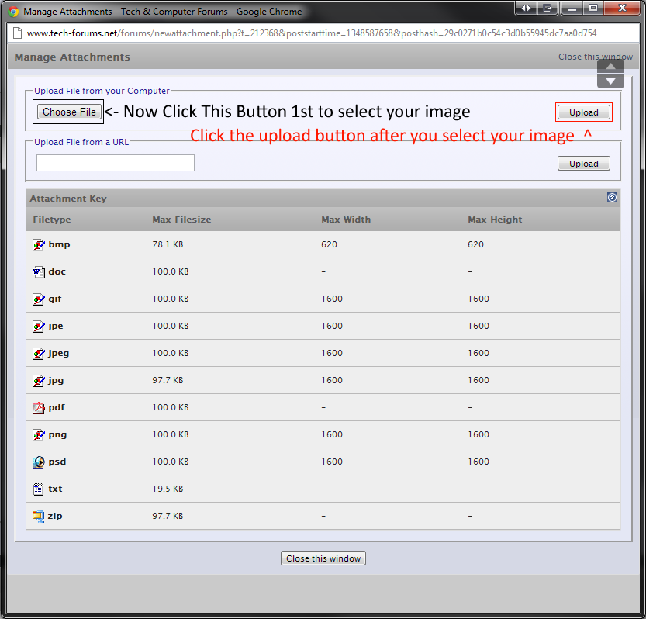Image resolution: width=646 pixels, height=619 pixels.
Task: Click the jpg filetype icon
Action: point(38,381)
